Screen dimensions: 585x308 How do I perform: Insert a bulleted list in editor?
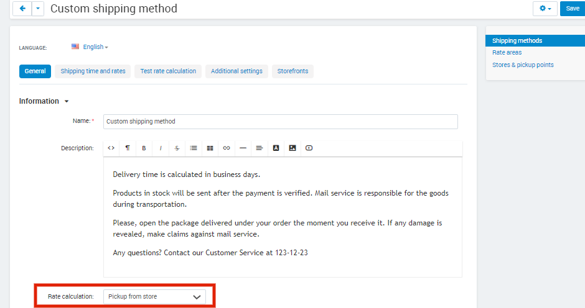point(194,148)
